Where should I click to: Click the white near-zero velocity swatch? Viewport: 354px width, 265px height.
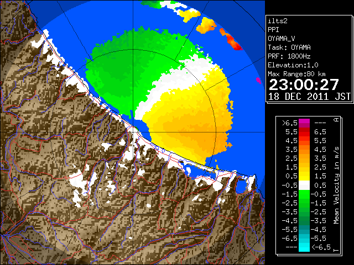coord(304,185)
